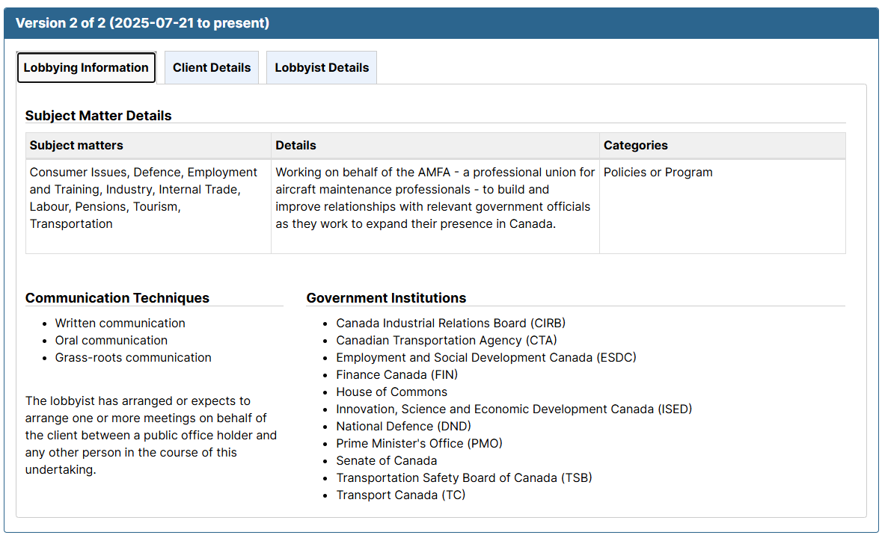This screenshot has width=882, height=535.
Task: Select Innovation, Science and Economic Development Canada
Action: coord(513,409)
